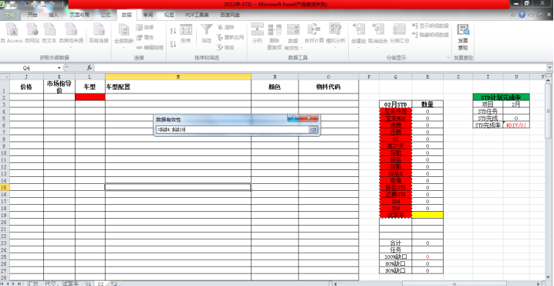
Task: Click Consolidate (合并计算) icon
Action: point(314,33)
